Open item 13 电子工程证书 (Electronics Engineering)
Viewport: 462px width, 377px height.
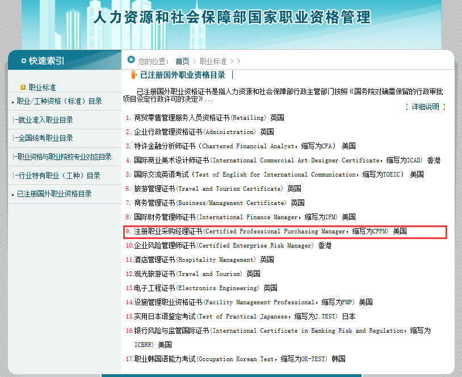pos(205,288)
